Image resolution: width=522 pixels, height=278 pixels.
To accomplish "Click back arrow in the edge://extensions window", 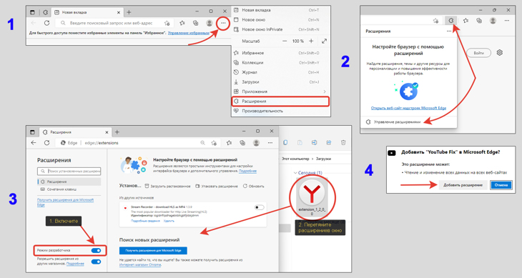I will 34,143.
